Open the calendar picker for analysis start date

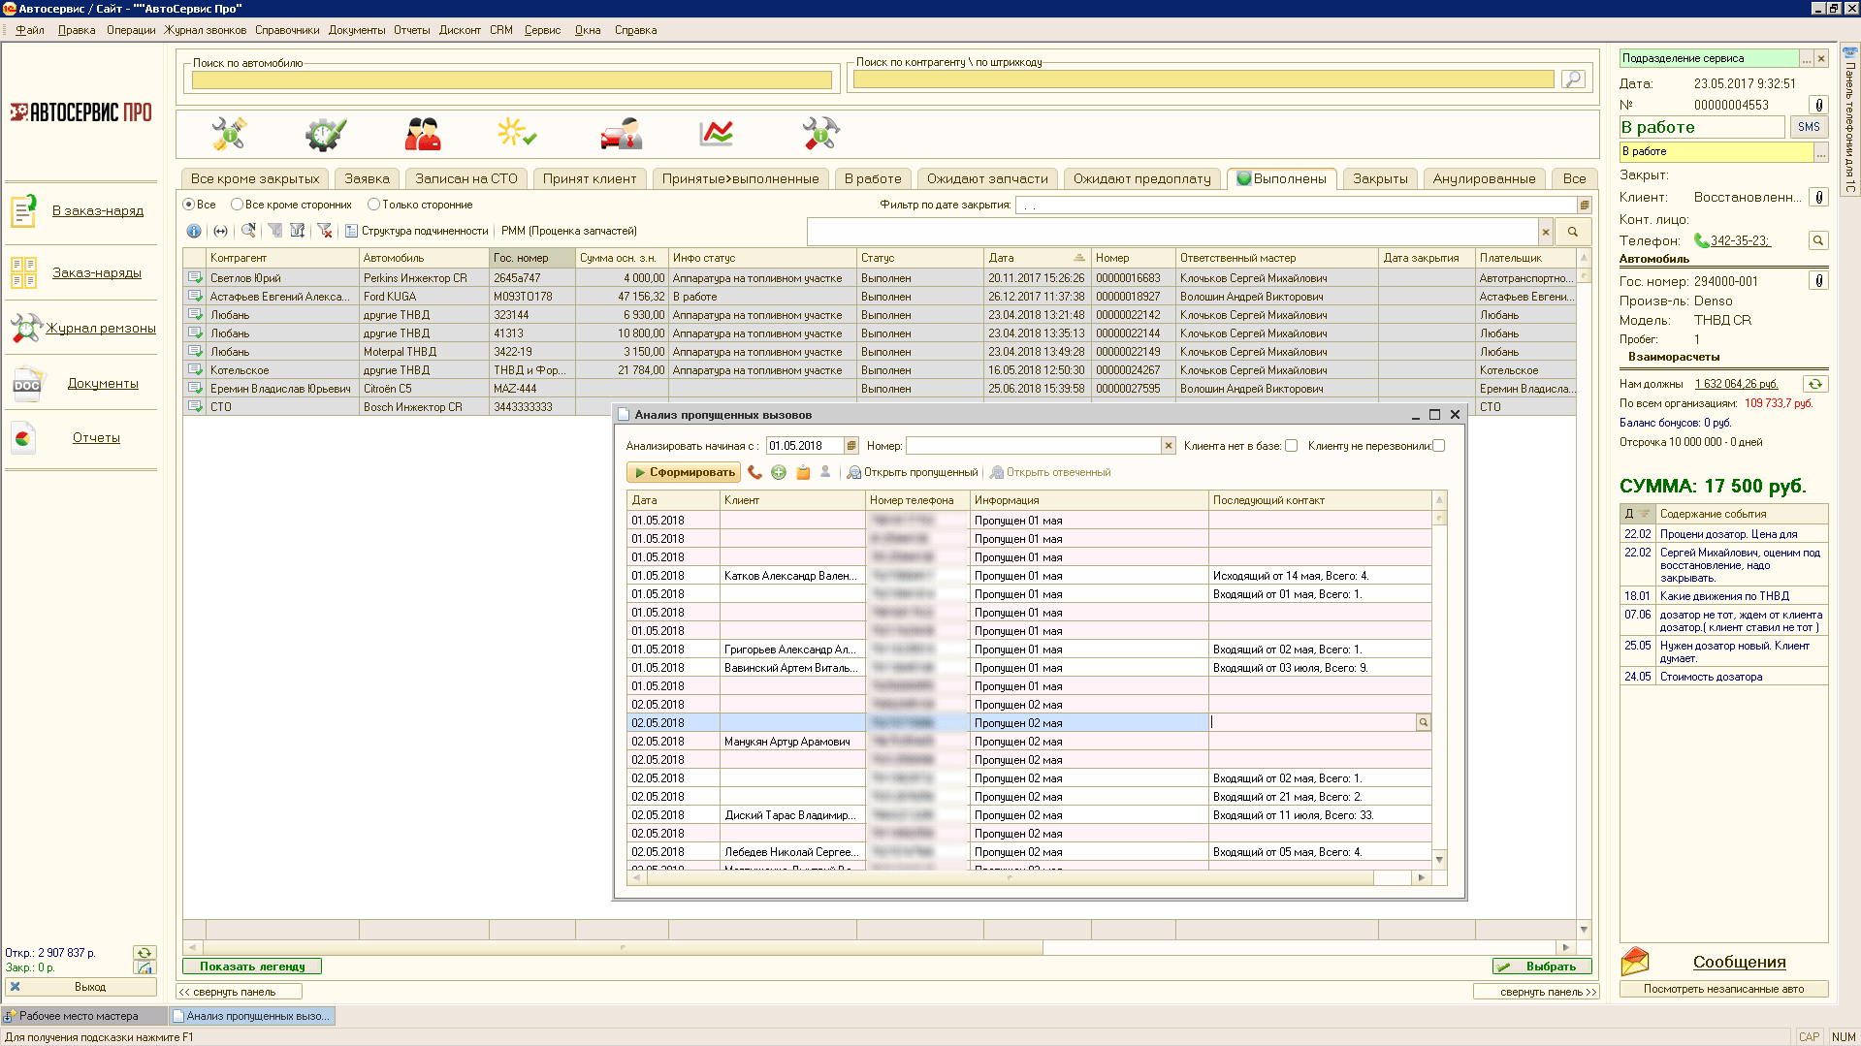[851, 446]
